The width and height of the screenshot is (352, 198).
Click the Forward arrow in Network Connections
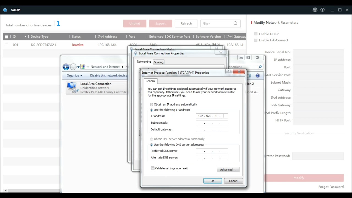(73, 67)
